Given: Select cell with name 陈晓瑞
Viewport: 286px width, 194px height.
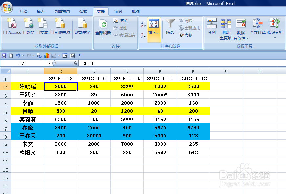Looking at the screenshot, I should pos(28,86).
